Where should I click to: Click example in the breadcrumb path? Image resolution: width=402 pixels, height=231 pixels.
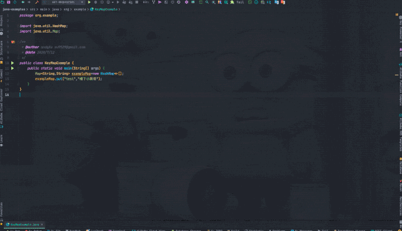pyautogui.click(x=80, y=9)
